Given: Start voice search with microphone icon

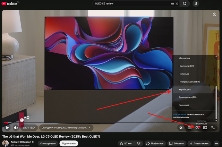Looking at the screenshot, I should coord(196,3).
